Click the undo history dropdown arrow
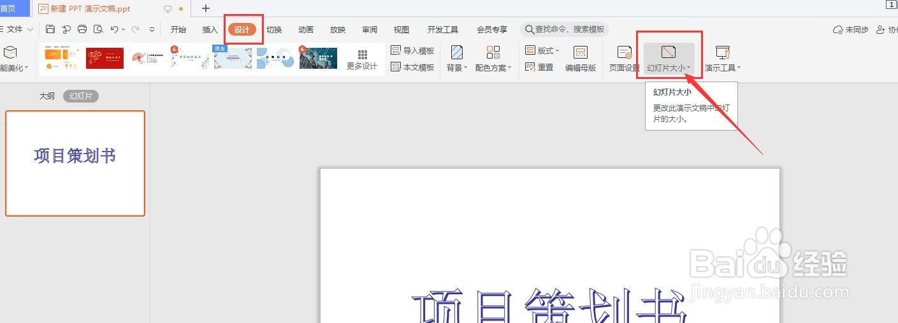The image size is (898, 323). pyautogui.click(x=124, y=29)
